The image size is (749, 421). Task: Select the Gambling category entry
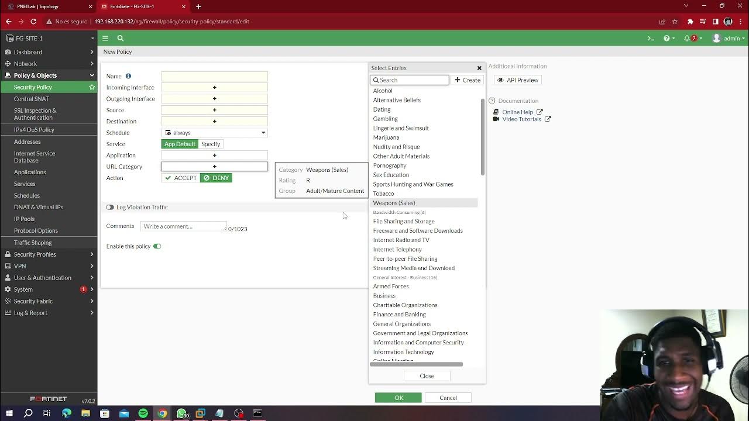[x=385, y=119]
